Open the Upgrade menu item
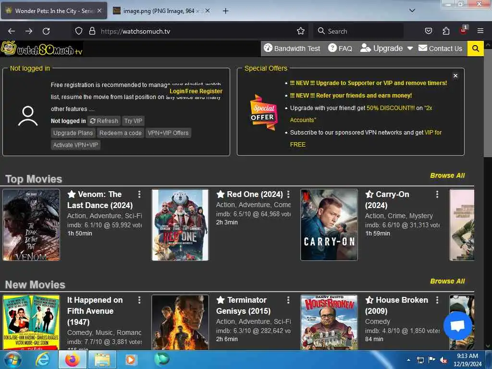Viewport: 492px width, 369px height. (x=382, y=49)
